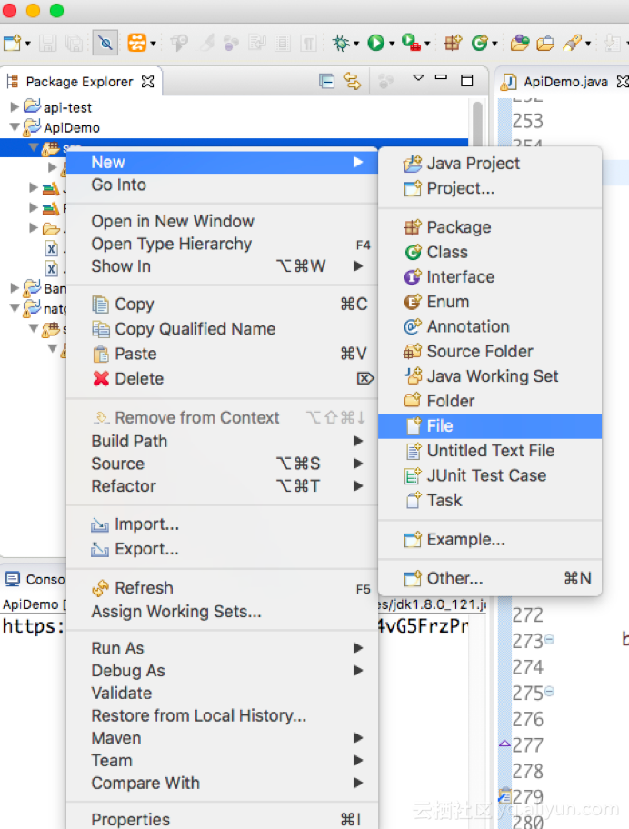Select JUnit Test Case in New submenu
This screenshot has height=829, width=629.
[490, 475]
